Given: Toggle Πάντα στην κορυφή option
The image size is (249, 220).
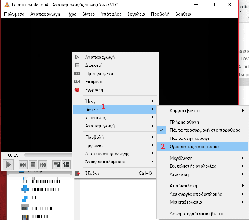Looking at the screenshot, I should point(203,138).
